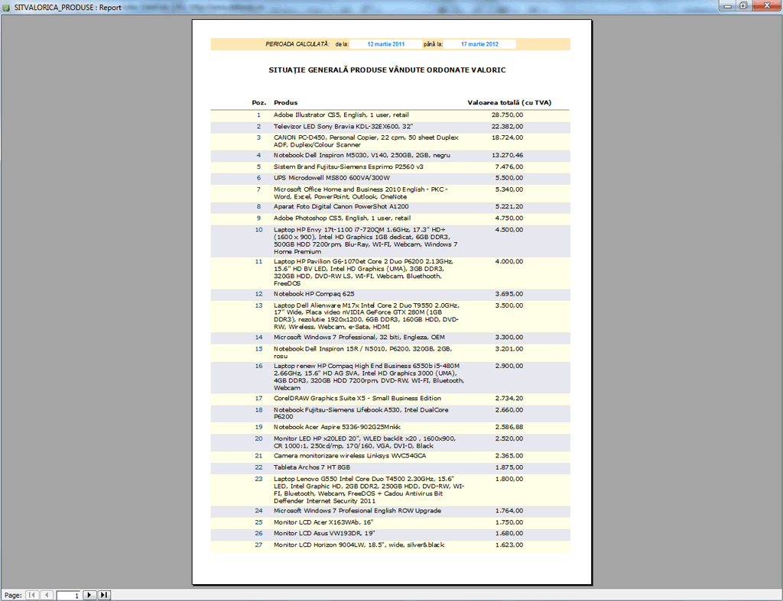
Task: Select Camera monitorizare wireless Linksys row
Action: tap(390, 457)
